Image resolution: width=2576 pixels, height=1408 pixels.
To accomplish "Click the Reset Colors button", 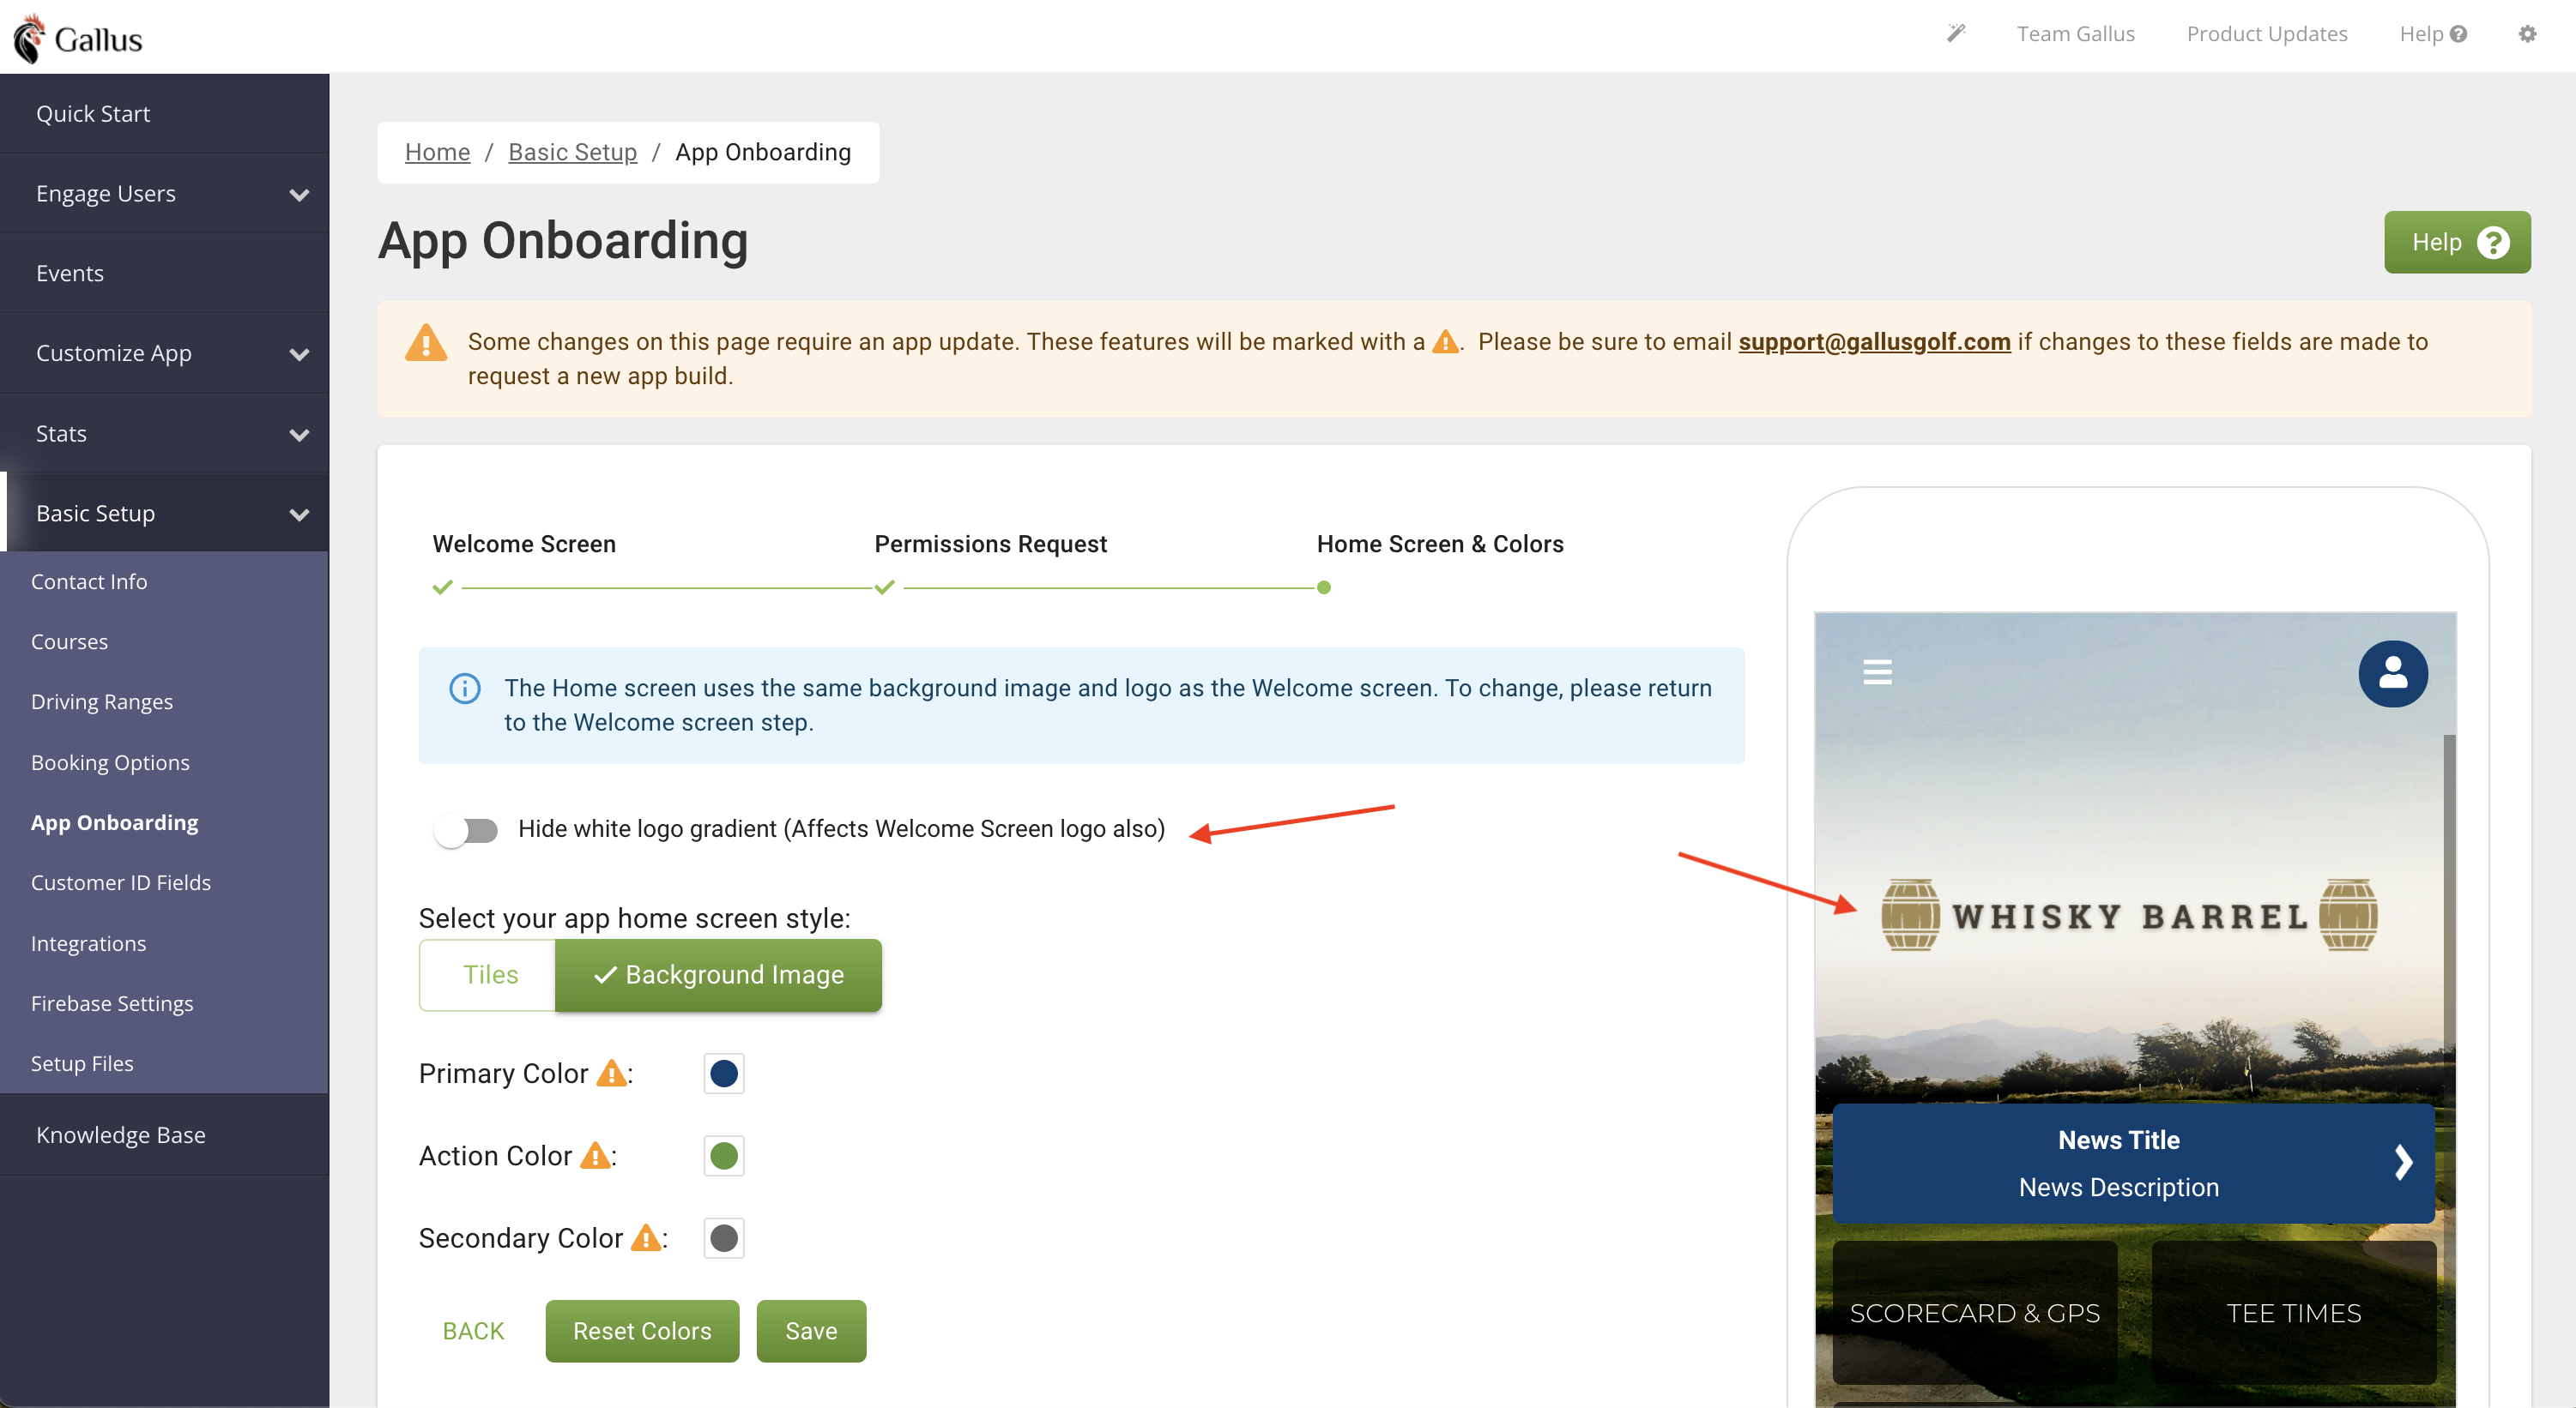I will coord(642,1331).
